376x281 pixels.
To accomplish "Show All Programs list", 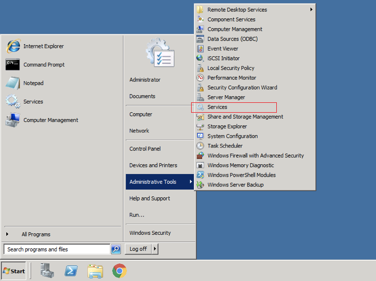I will tap(36, 234).
